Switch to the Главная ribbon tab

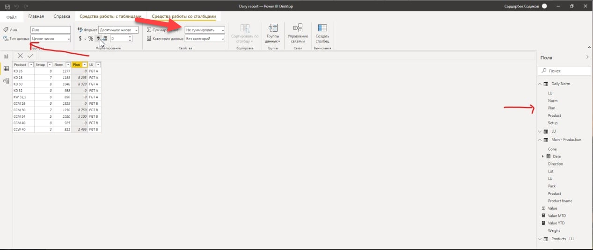pyautogui.click(x=36, y=16)
